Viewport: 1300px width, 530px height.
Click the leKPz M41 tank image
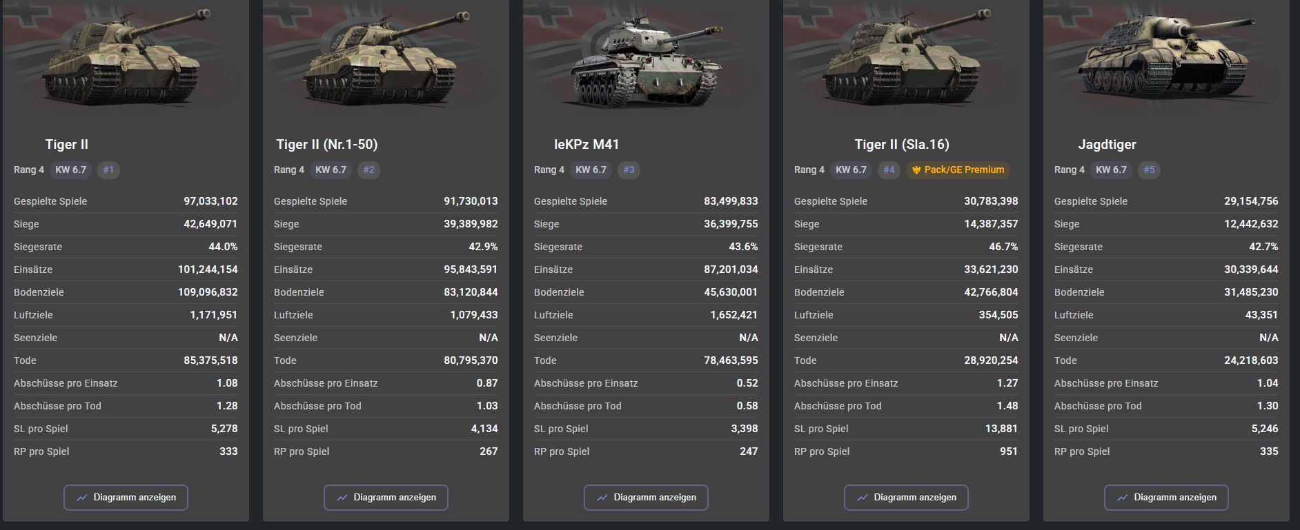point(646,61)
